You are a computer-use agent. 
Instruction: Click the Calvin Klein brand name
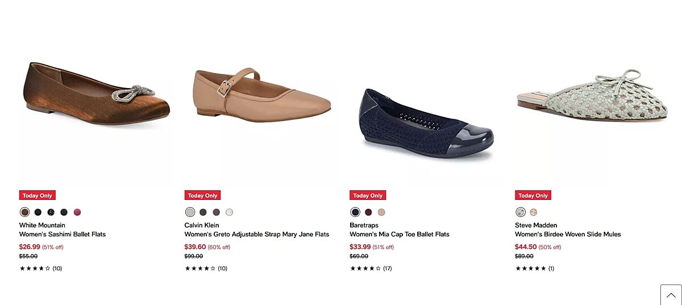pyautogui.click(x=202, y=225)
